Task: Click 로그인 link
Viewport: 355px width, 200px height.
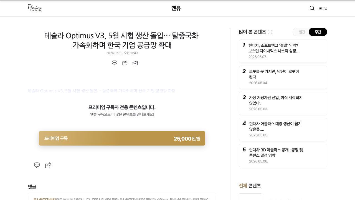Action: (323, 8)
